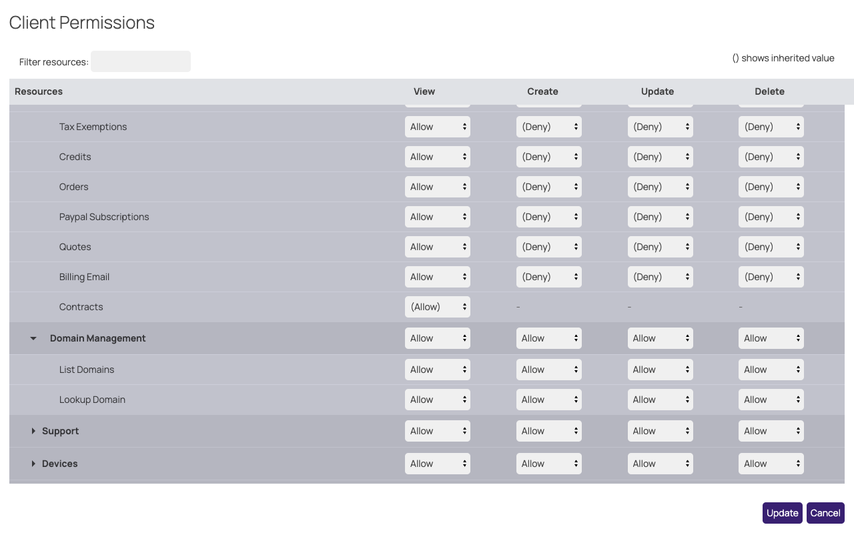Open Devices Update dropdown

(661, 464)
